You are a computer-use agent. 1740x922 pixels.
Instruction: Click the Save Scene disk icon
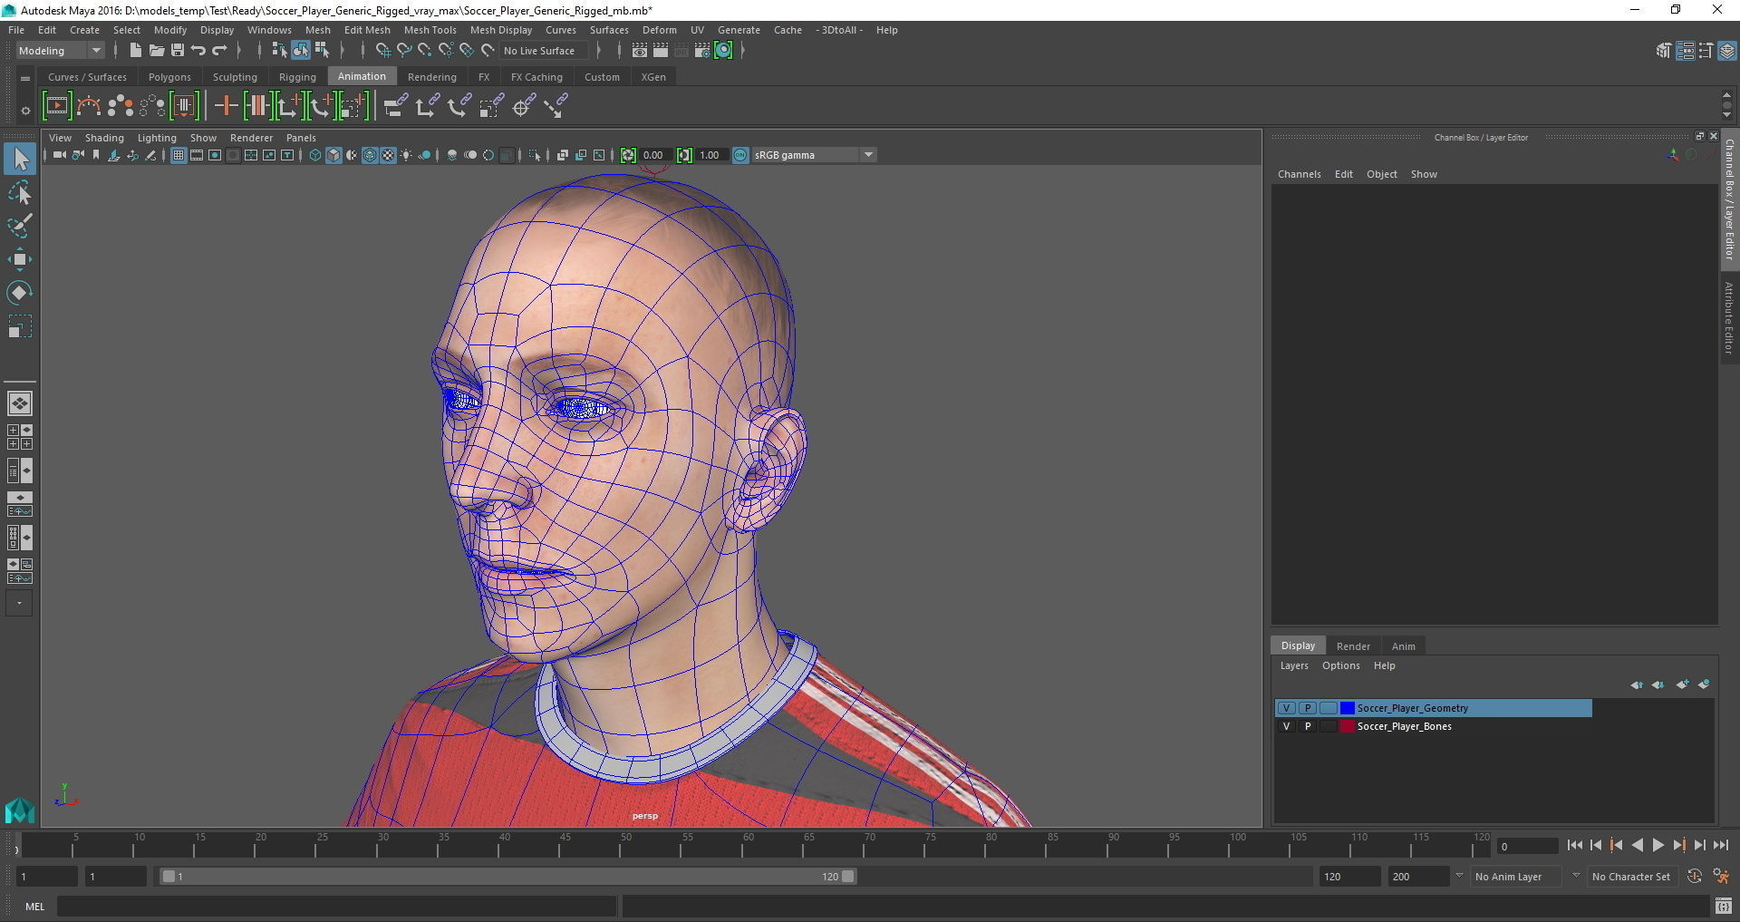point(178,51)
